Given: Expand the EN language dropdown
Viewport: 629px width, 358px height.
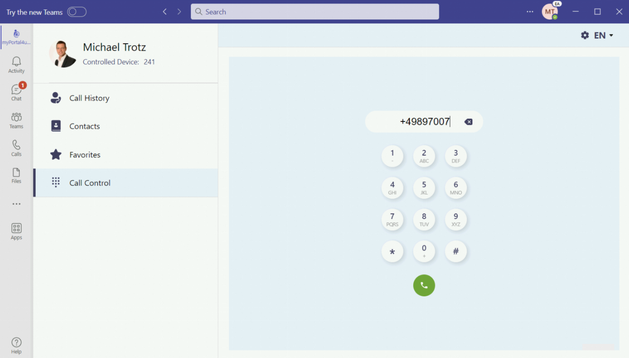Looking at the screenshot, I should (x=603, y=35).
